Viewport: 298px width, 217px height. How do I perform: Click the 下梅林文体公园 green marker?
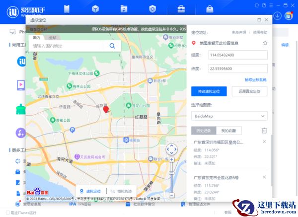(97, 73)
